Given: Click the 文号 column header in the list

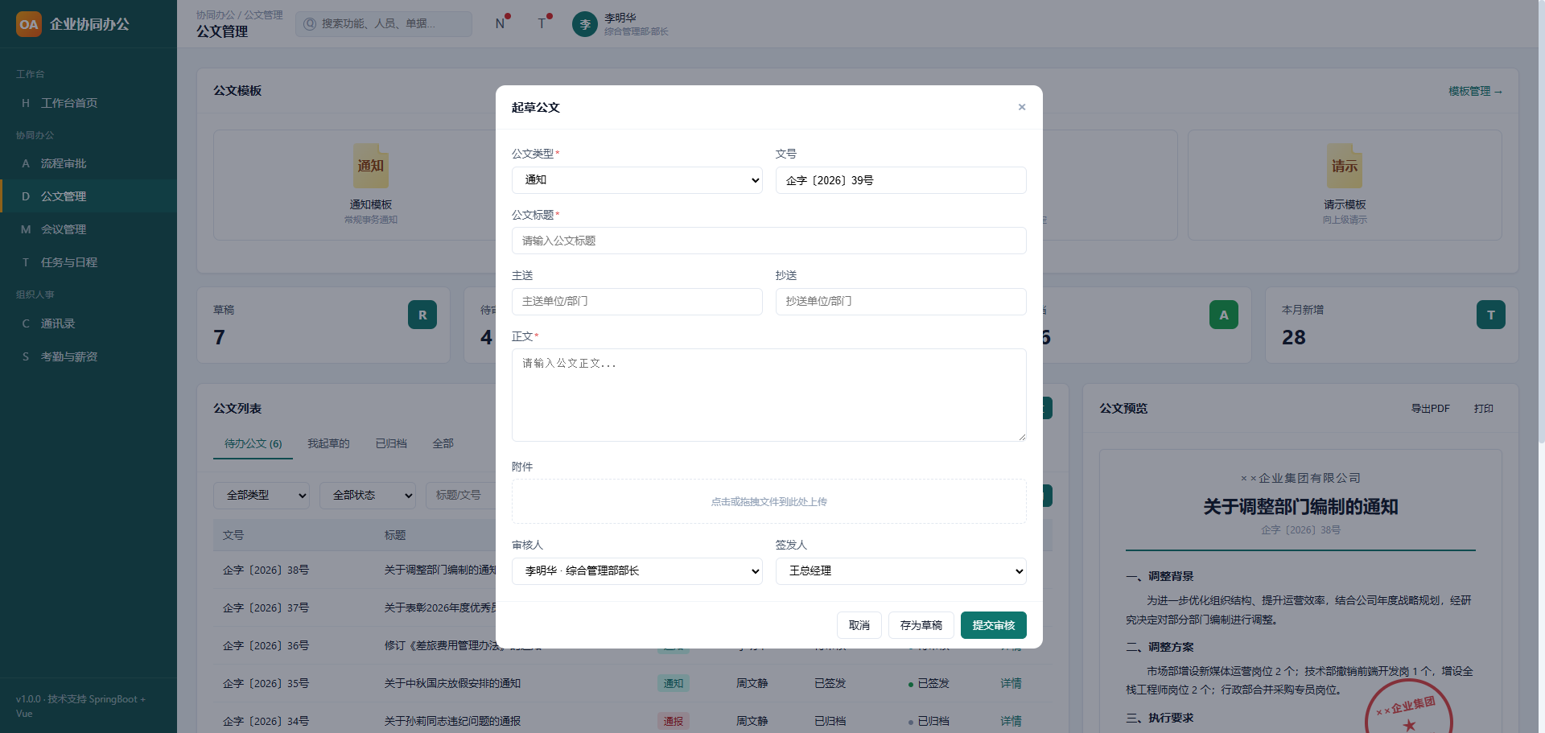Looking at the screenshot, I should tap(233, 535).
